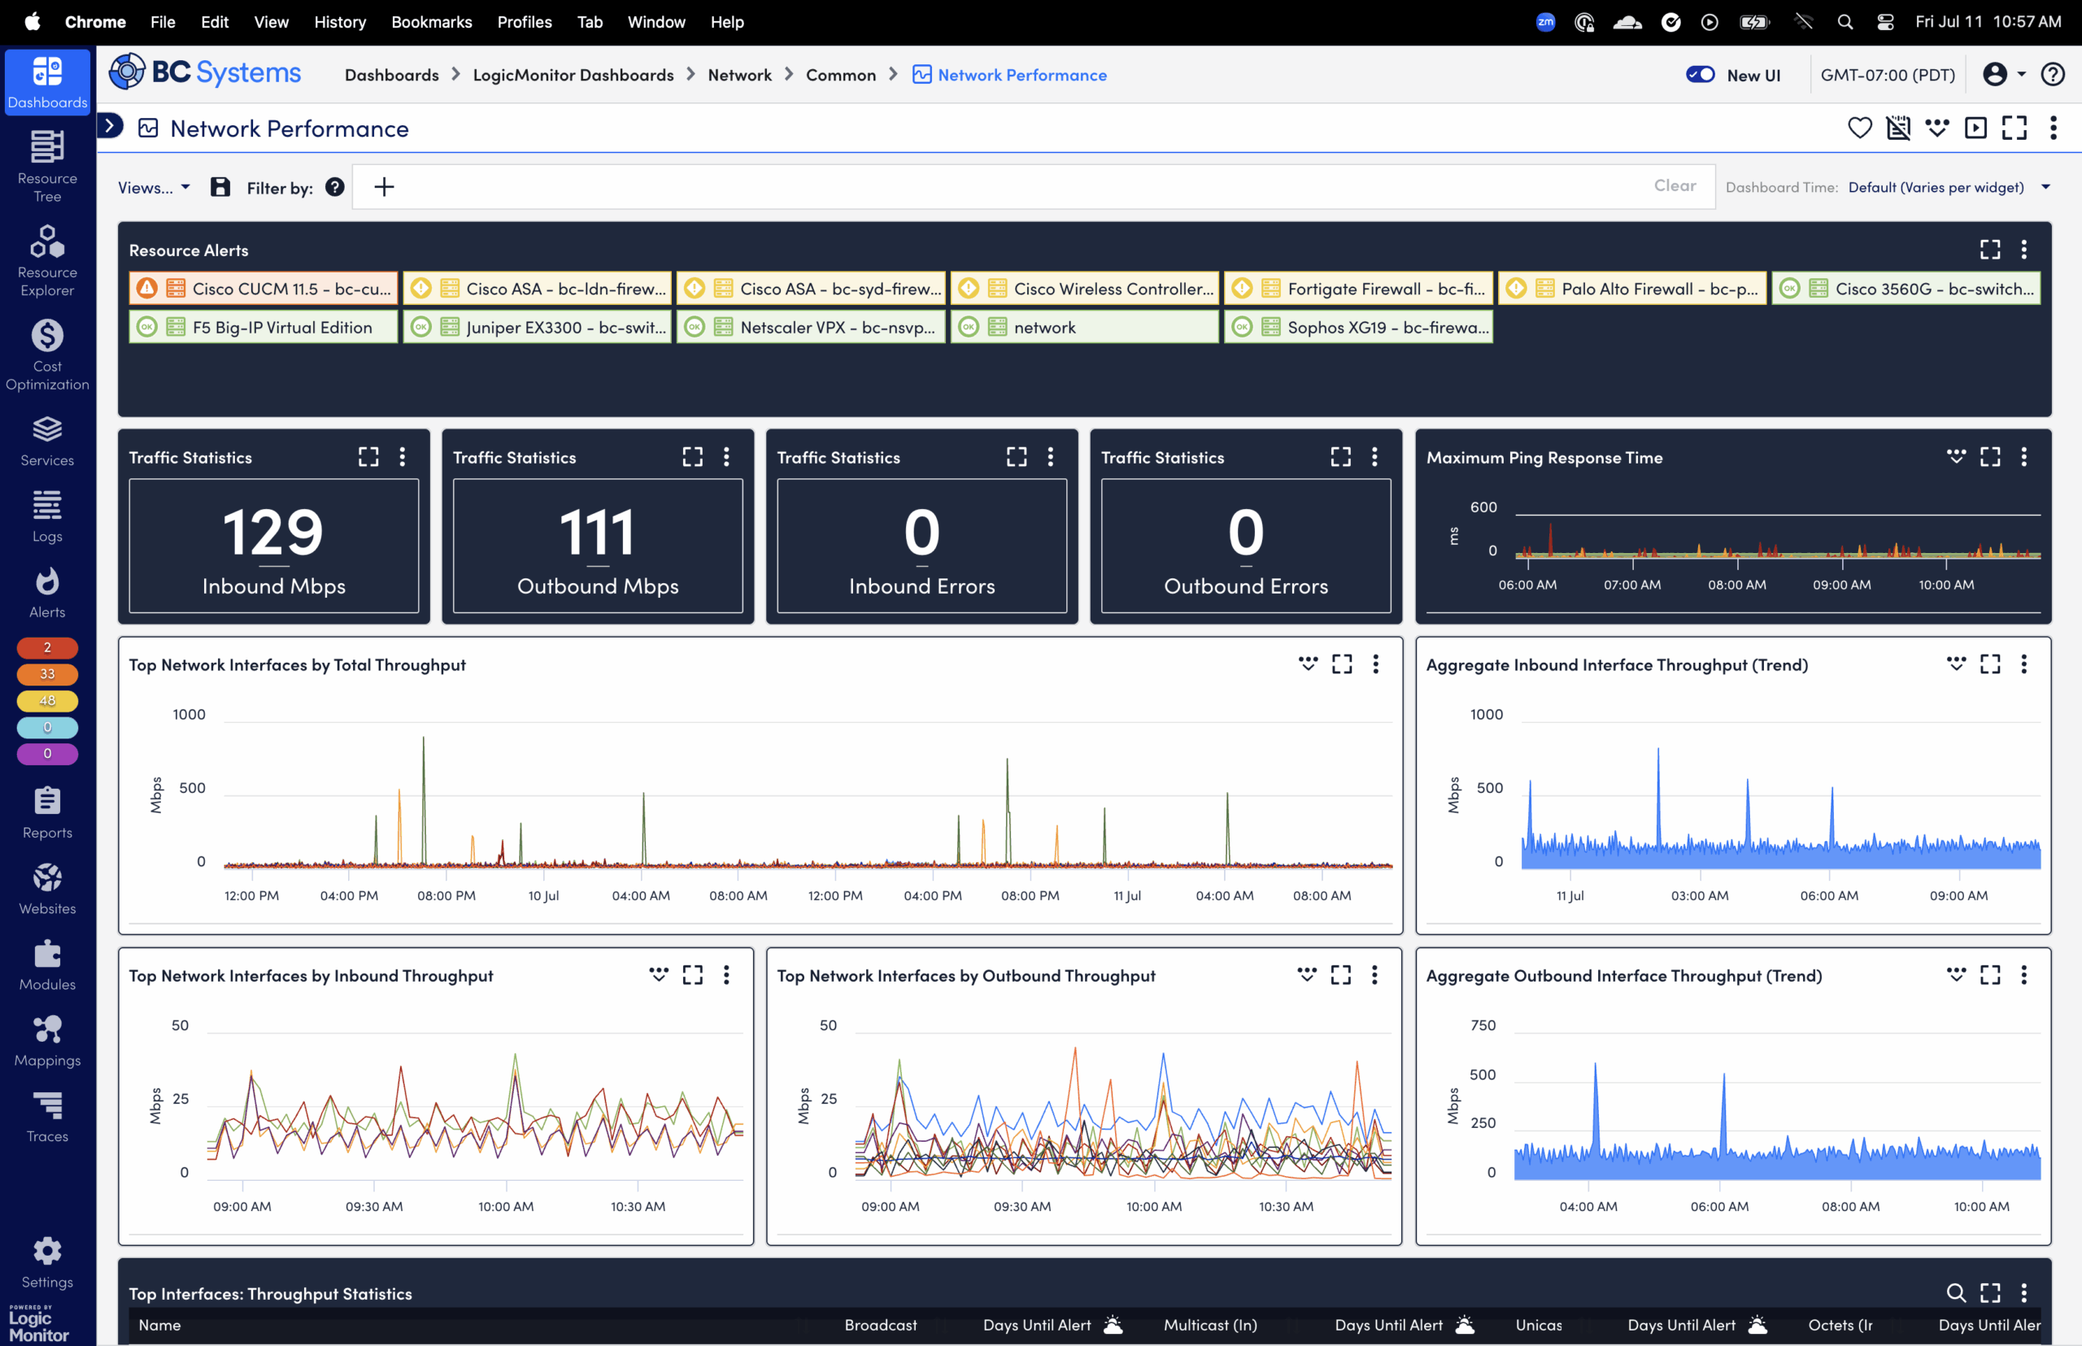This screenshot has height=1346, width=2082.
Task: Open Modules in sidebar
Action: click(x=47, y=965)
